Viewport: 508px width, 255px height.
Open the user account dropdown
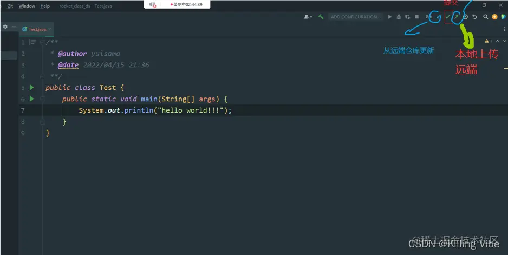(308, 17)
